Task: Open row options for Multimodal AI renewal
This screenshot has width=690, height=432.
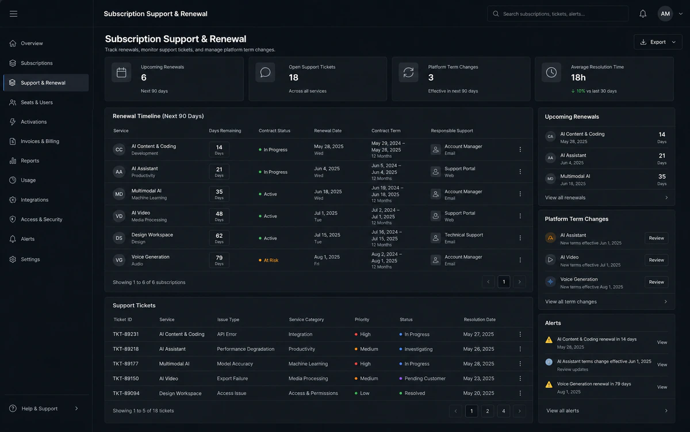Action: (x=520, y=194)
